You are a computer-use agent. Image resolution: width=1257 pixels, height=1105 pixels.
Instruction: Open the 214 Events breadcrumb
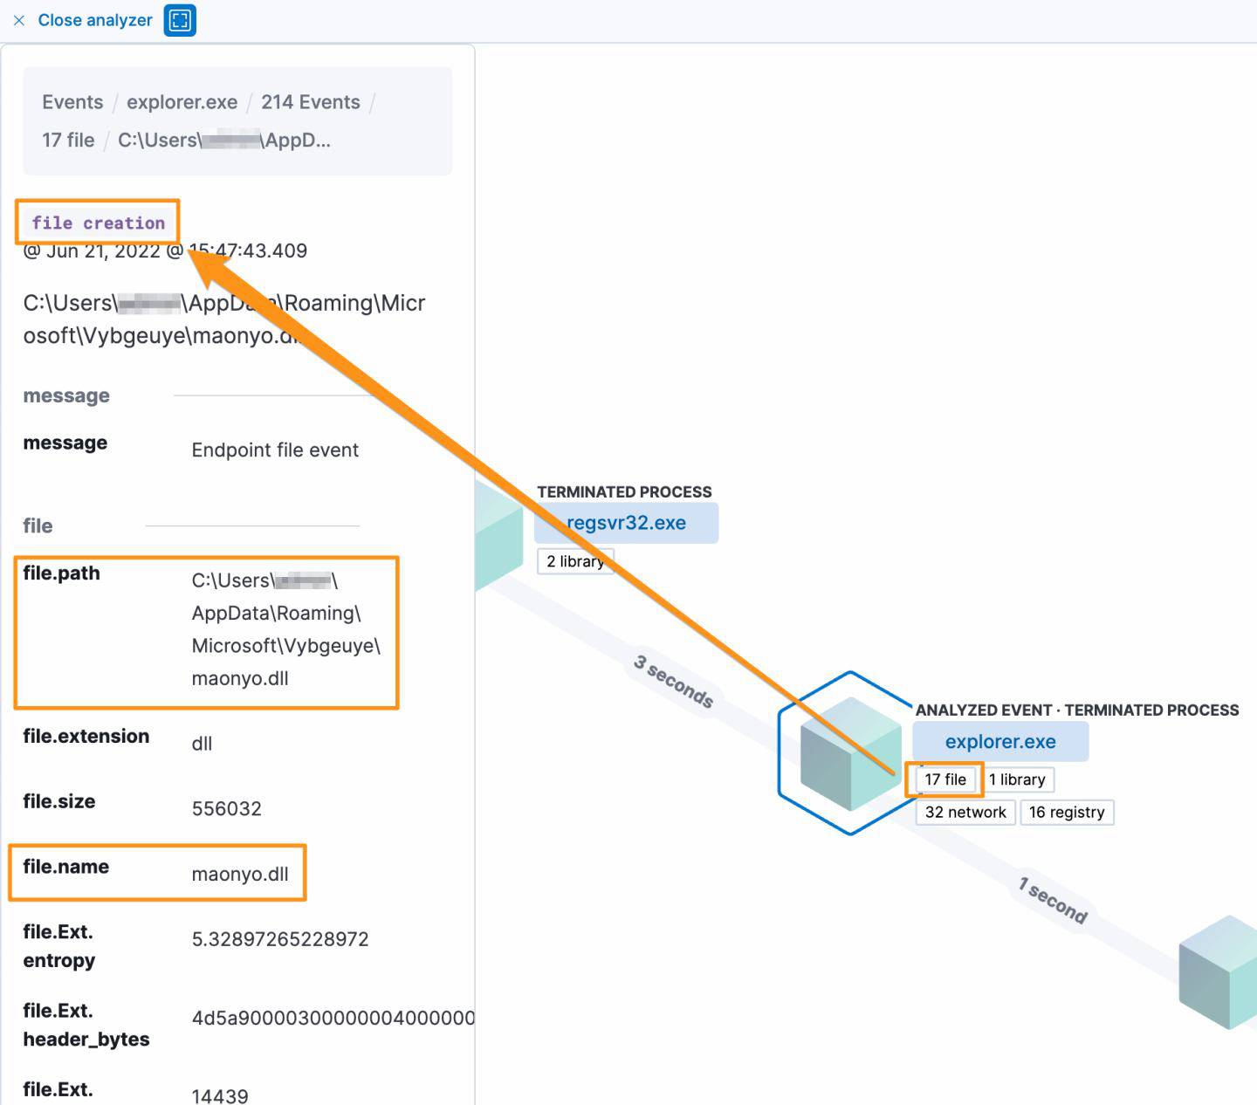coord(310,102)
